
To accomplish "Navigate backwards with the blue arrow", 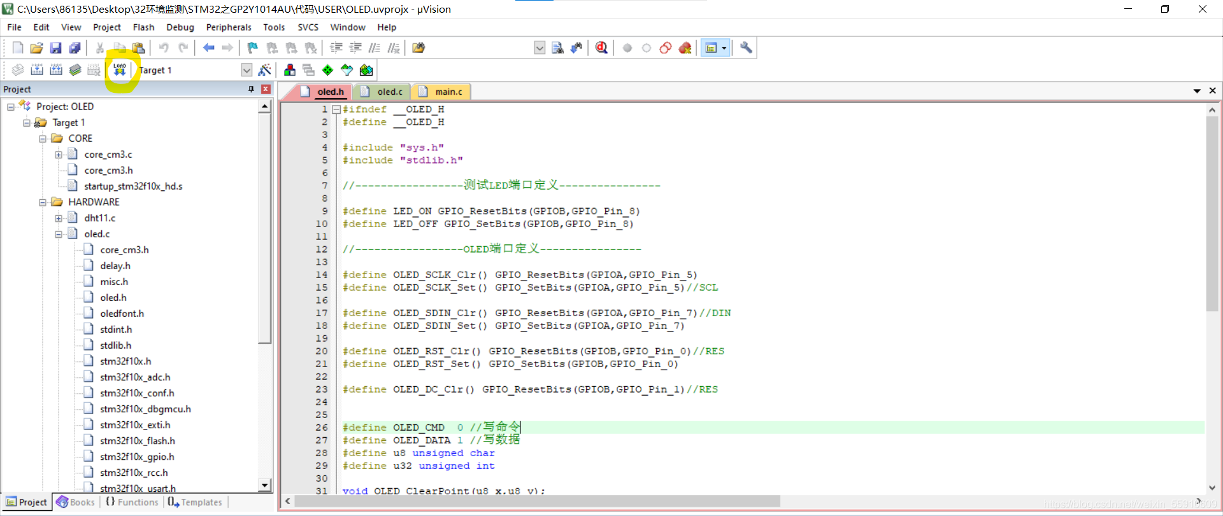I will point(208,48).
